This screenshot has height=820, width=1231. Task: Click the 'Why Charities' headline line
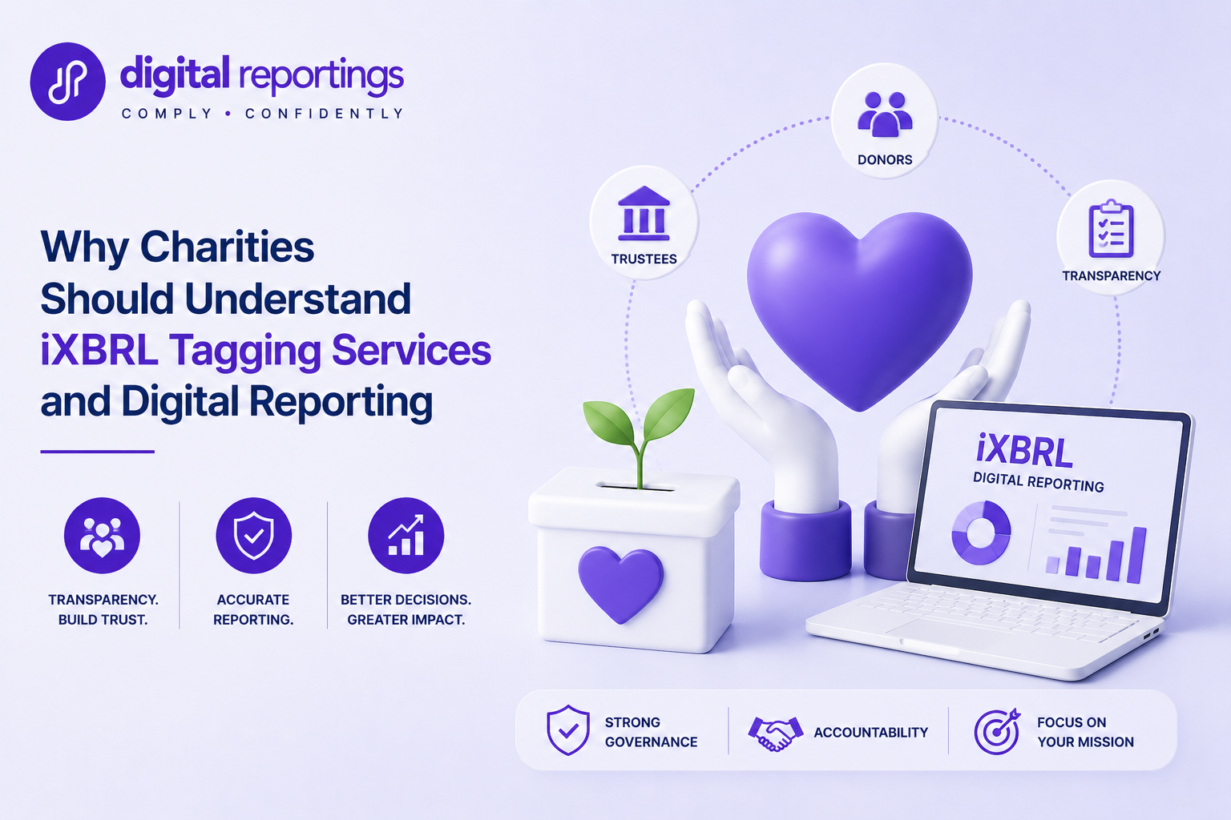coord(177,247)
